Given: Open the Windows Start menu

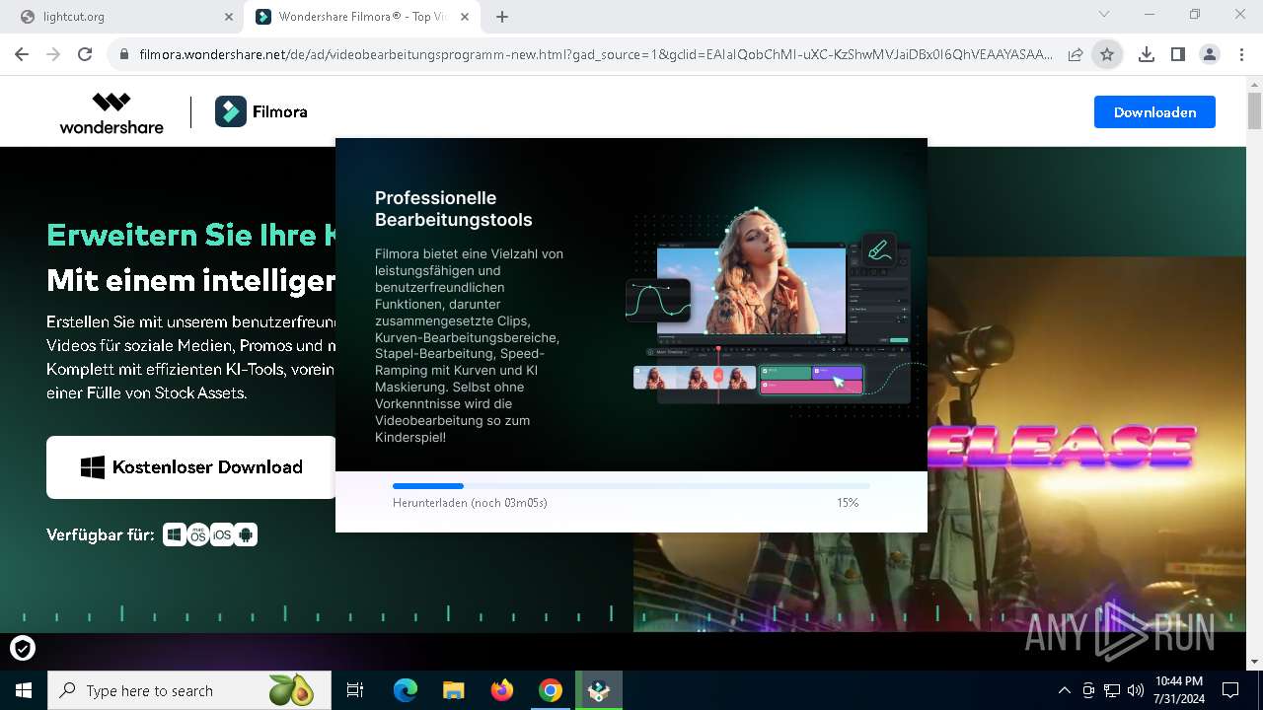Looking at the screenshot, I should [24, 690].
